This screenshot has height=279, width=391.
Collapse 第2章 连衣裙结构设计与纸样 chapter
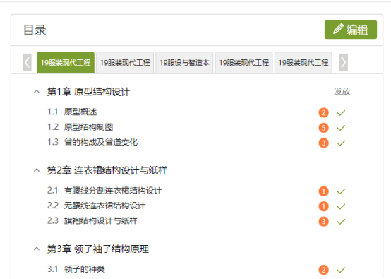click(37, 170)
